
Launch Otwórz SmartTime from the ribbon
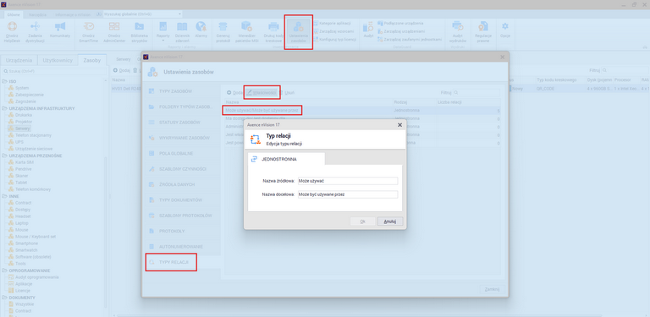point(88,32)
